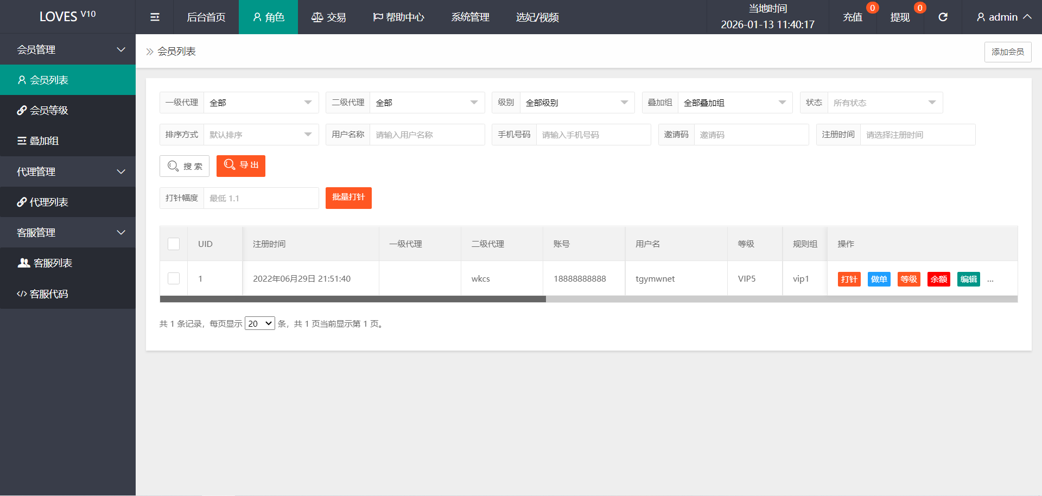Click the blue 做单 action button
This screenshot has height=496, width=1042.
click(879, 279)
